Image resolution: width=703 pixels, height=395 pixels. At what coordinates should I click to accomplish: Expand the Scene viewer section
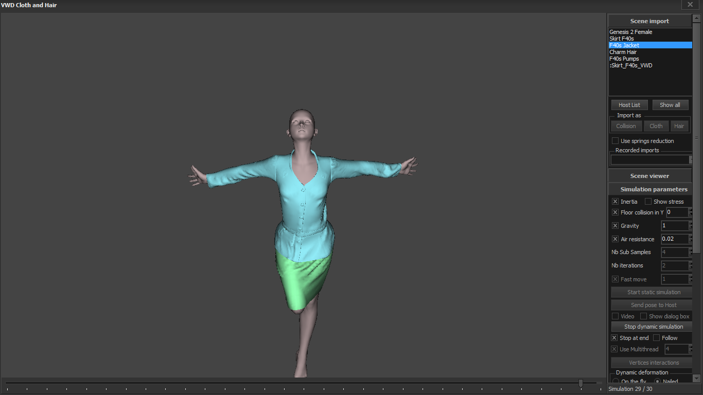(x=650, y=176)
